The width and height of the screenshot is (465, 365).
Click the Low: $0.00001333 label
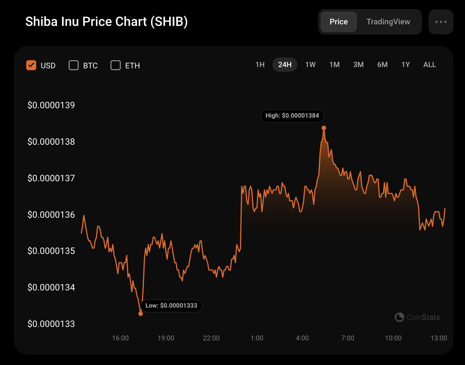point(171,306)
